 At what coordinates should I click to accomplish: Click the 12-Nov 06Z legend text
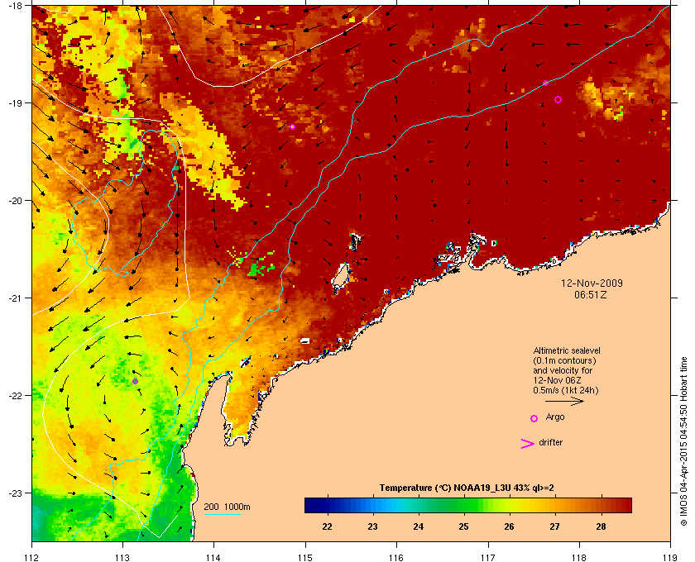pyautogui.click(x=557, y=380)
